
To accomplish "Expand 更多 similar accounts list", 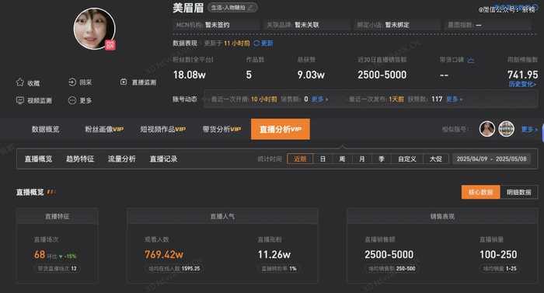I will [x=529, y=129].
